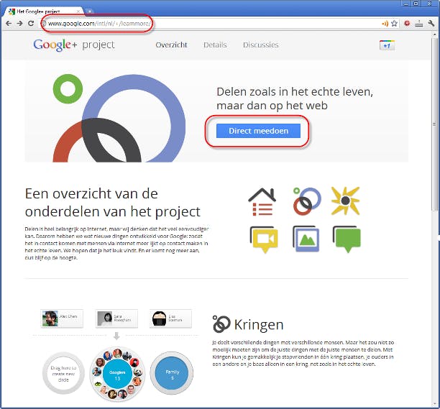The image size is (440, 409).
Task: Select the Alec Chen contact card
Action: 62,318
